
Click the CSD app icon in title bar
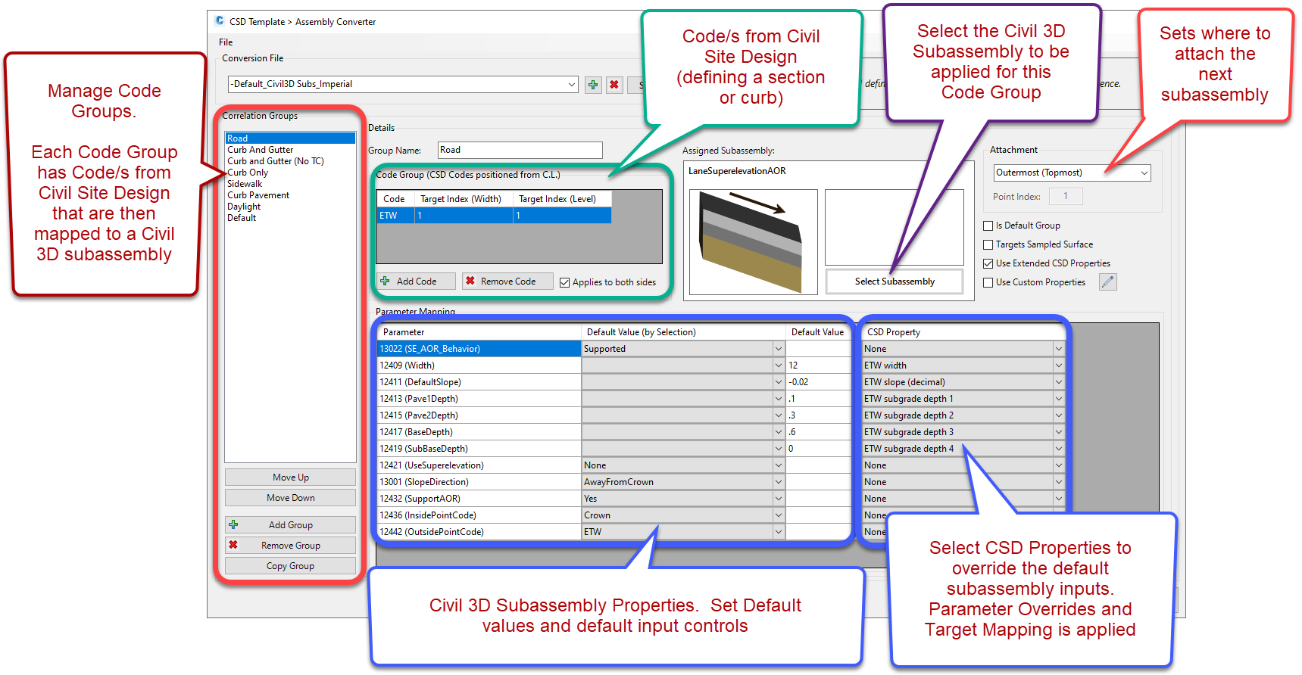220,21
